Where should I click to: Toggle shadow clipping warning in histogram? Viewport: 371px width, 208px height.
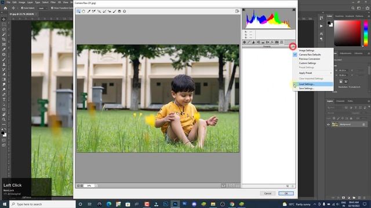pyautogui.click(x=243, y=10)
